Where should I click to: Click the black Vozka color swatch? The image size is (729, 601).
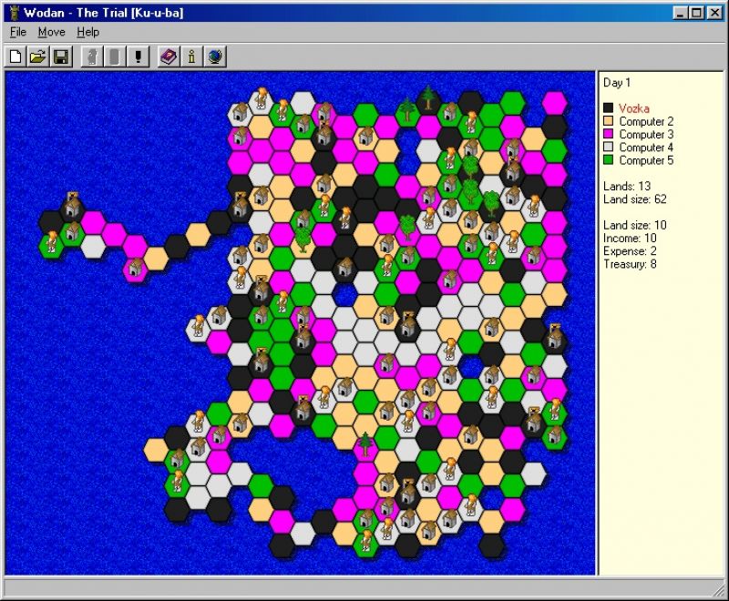pos(608,108)
